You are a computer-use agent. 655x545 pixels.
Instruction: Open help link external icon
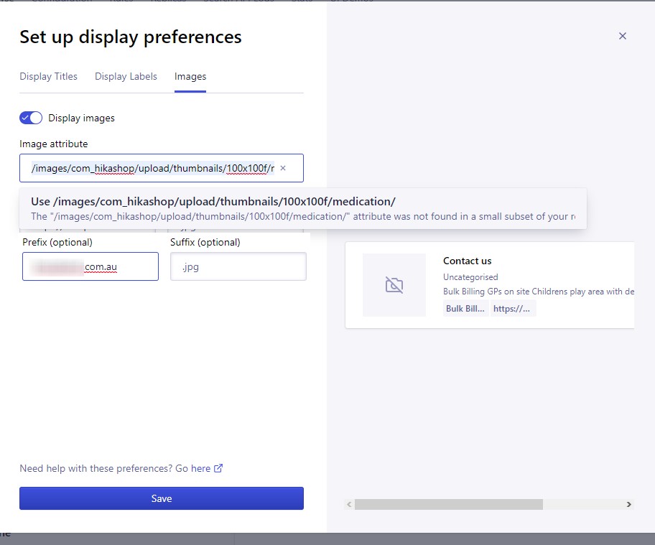pos(218,468)
